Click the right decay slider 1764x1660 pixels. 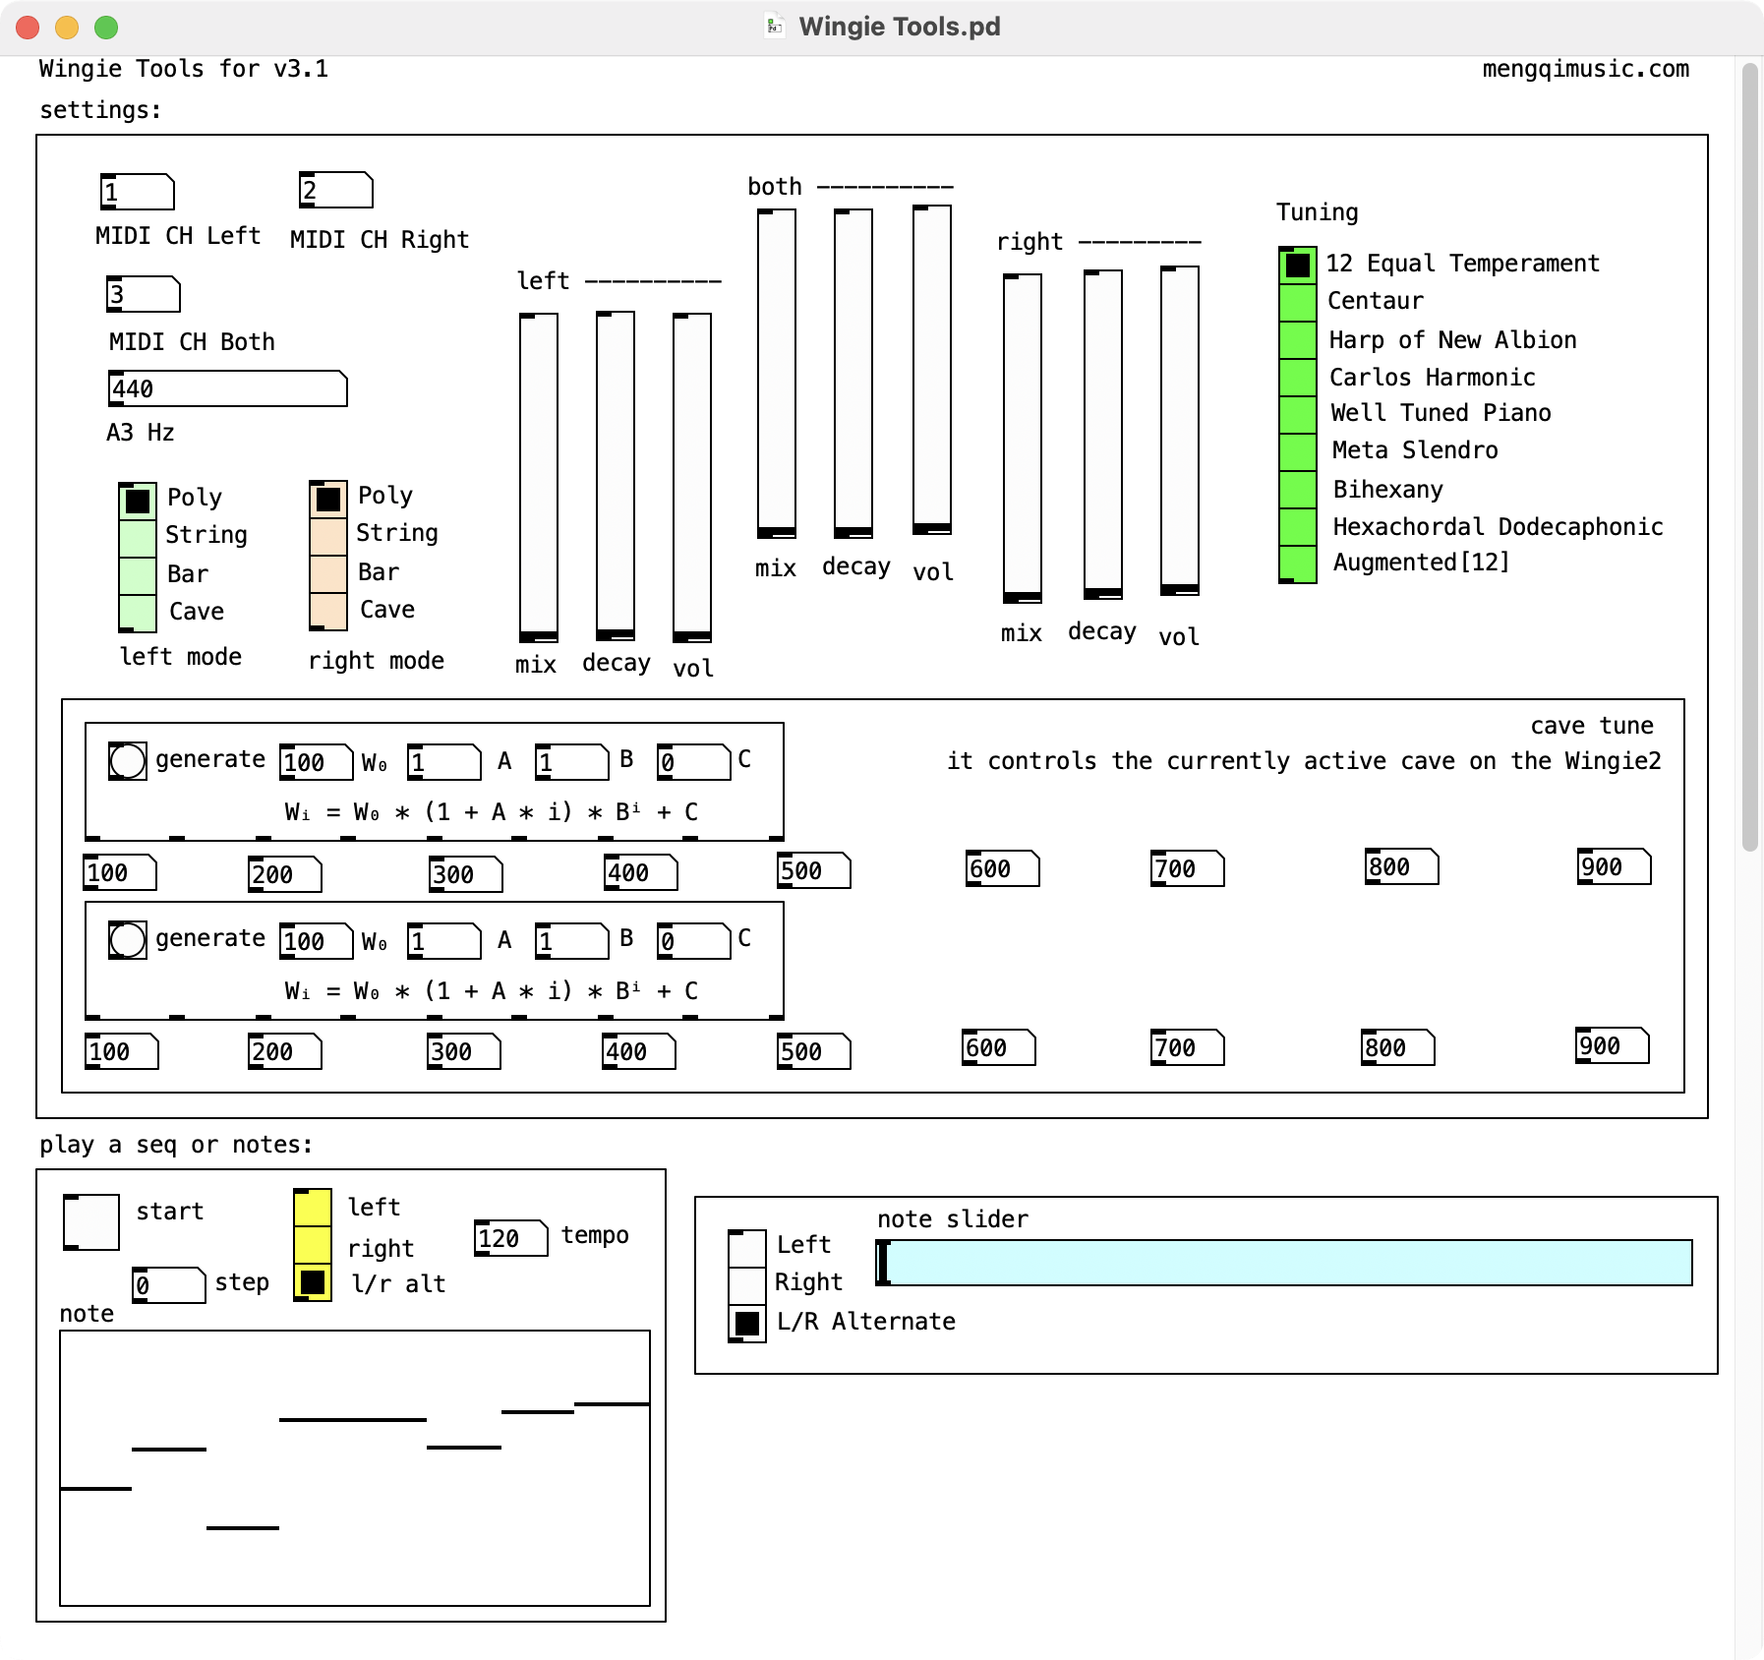coord(1103,435)
